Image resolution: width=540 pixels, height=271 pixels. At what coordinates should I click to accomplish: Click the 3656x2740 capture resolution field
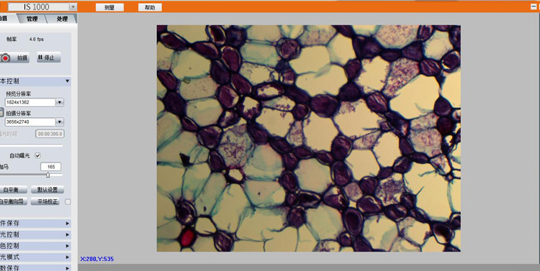(30, 121)
